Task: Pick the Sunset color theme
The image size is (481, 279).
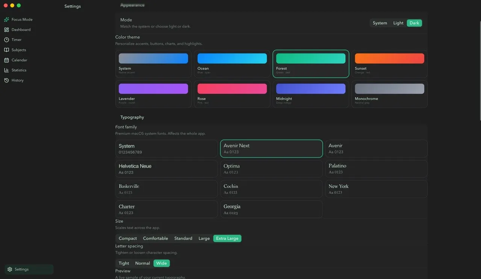Action: 389,64
